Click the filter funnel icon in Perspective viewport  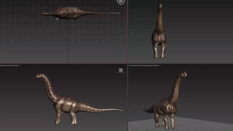pyautogui.click(x=160, y=65)
